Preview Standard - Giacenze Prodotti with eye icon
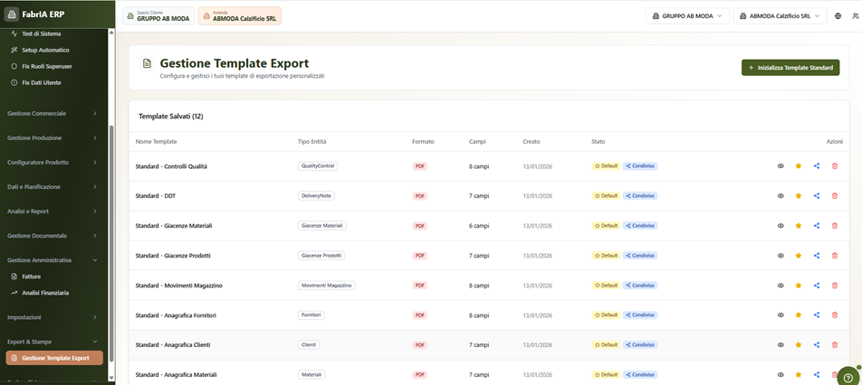Viewport: 862px width, 385px height. [x=781, y=256]
